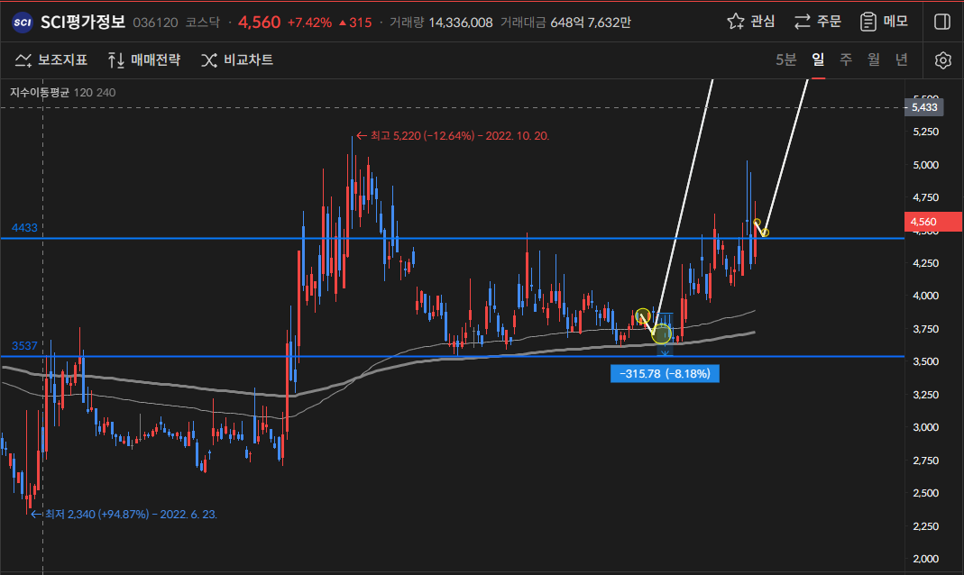Select the 년 yearly timeframe
This screenshot has height=575, width=964.
pyautogui.click(x=901, y=59)
